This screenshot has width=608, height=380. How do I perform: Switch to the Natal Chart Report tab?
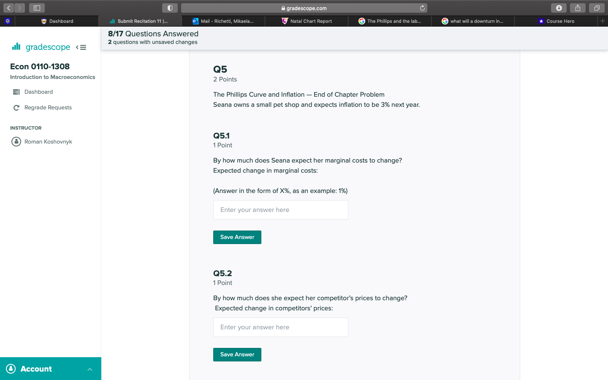[306, 21]
